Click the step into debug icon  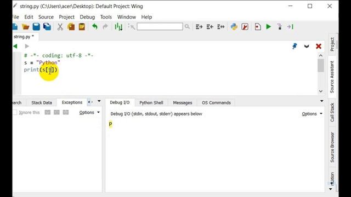click(279, 27)
